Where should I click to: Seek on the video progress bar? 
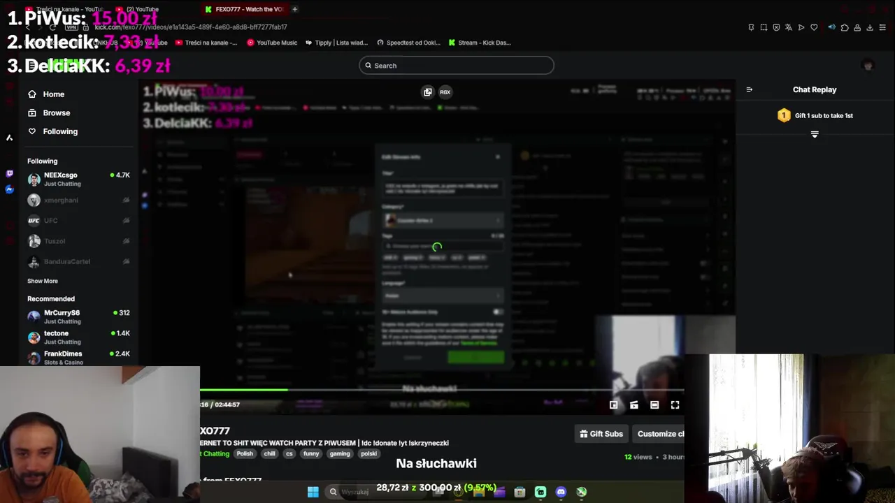tap(442, 390)
